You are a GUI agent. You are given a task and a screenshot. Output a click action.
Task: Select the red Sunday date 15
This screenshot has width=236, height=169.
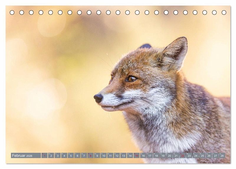click(137, 155)
